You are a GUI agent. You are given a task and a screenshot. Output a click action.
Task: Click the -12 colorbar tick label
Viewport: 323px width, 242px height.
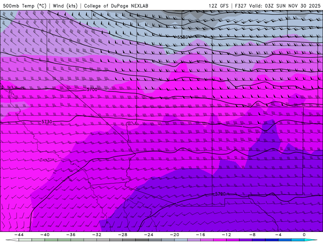click(227, 235)
